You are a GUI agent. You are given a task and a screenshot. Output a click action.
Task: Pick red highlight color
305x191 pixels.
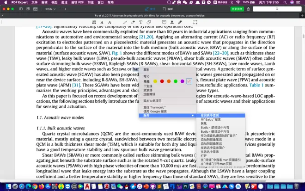point(162,81)
